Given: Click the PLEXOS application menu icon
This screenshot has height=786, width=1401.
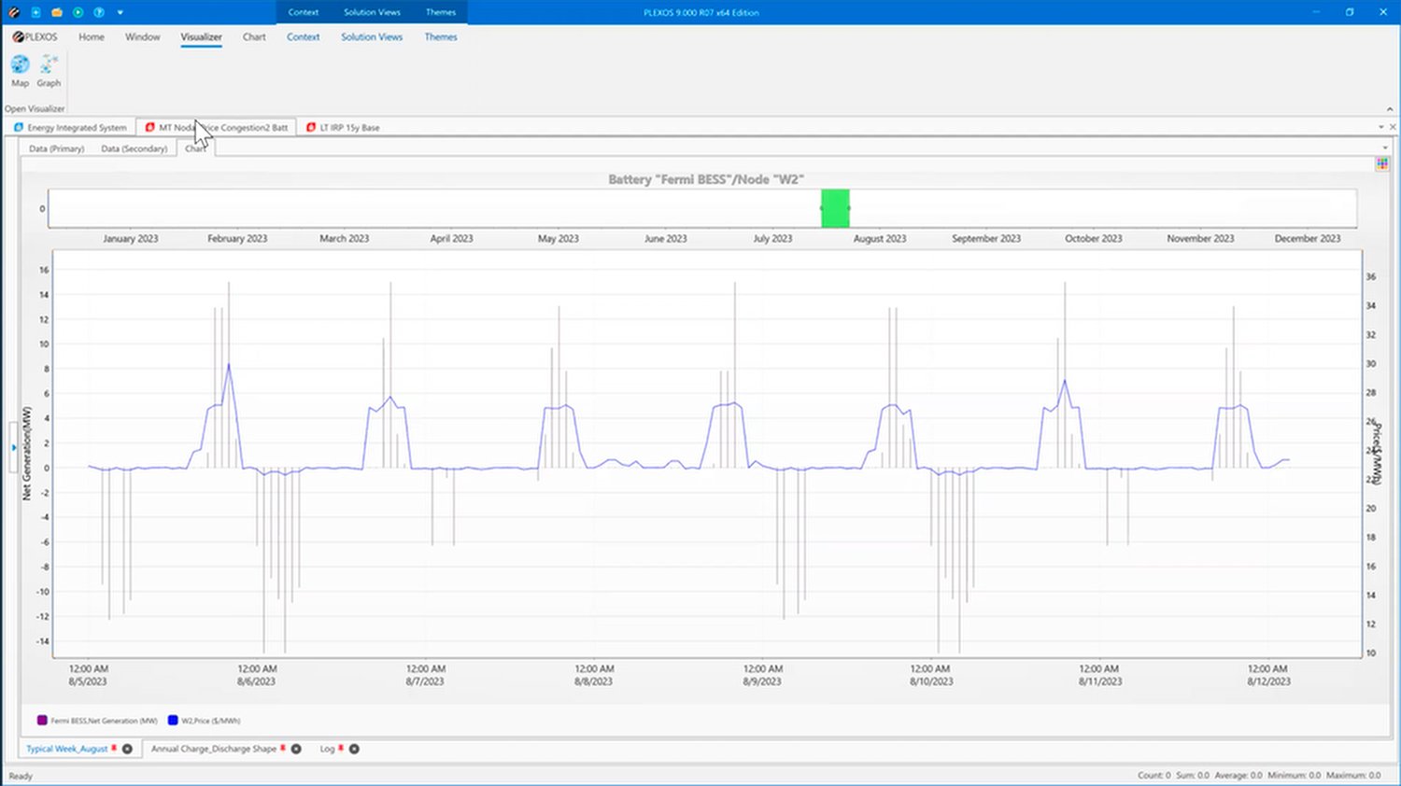Looking at the screenshot, I should pos(13,12).
